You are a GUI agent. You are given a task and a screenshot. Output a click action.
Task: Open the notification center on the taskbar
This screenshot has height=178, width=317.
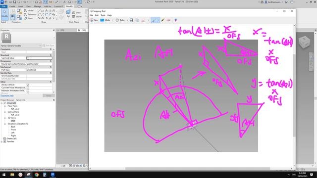coord(312,175)
